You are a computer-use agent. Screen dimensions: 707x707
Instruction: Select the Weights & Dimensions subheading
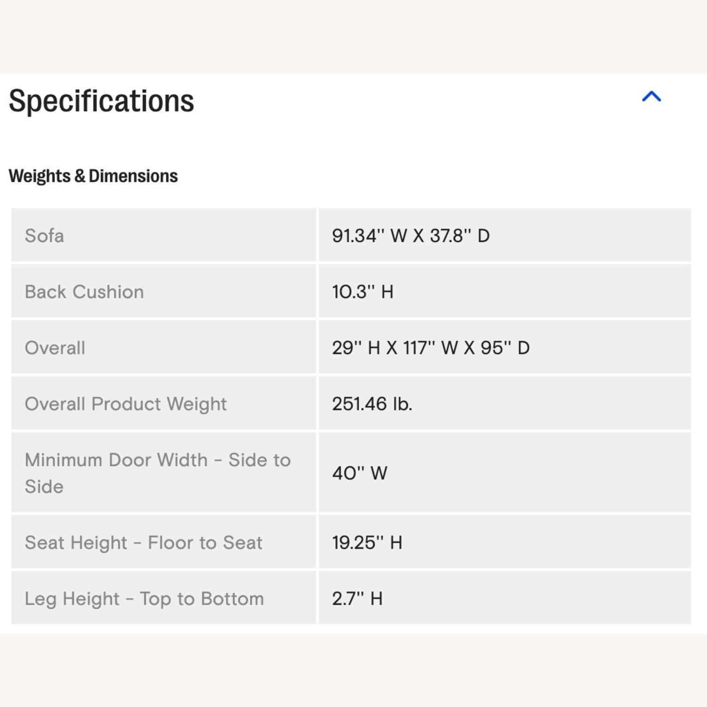[x=93, y=176]
